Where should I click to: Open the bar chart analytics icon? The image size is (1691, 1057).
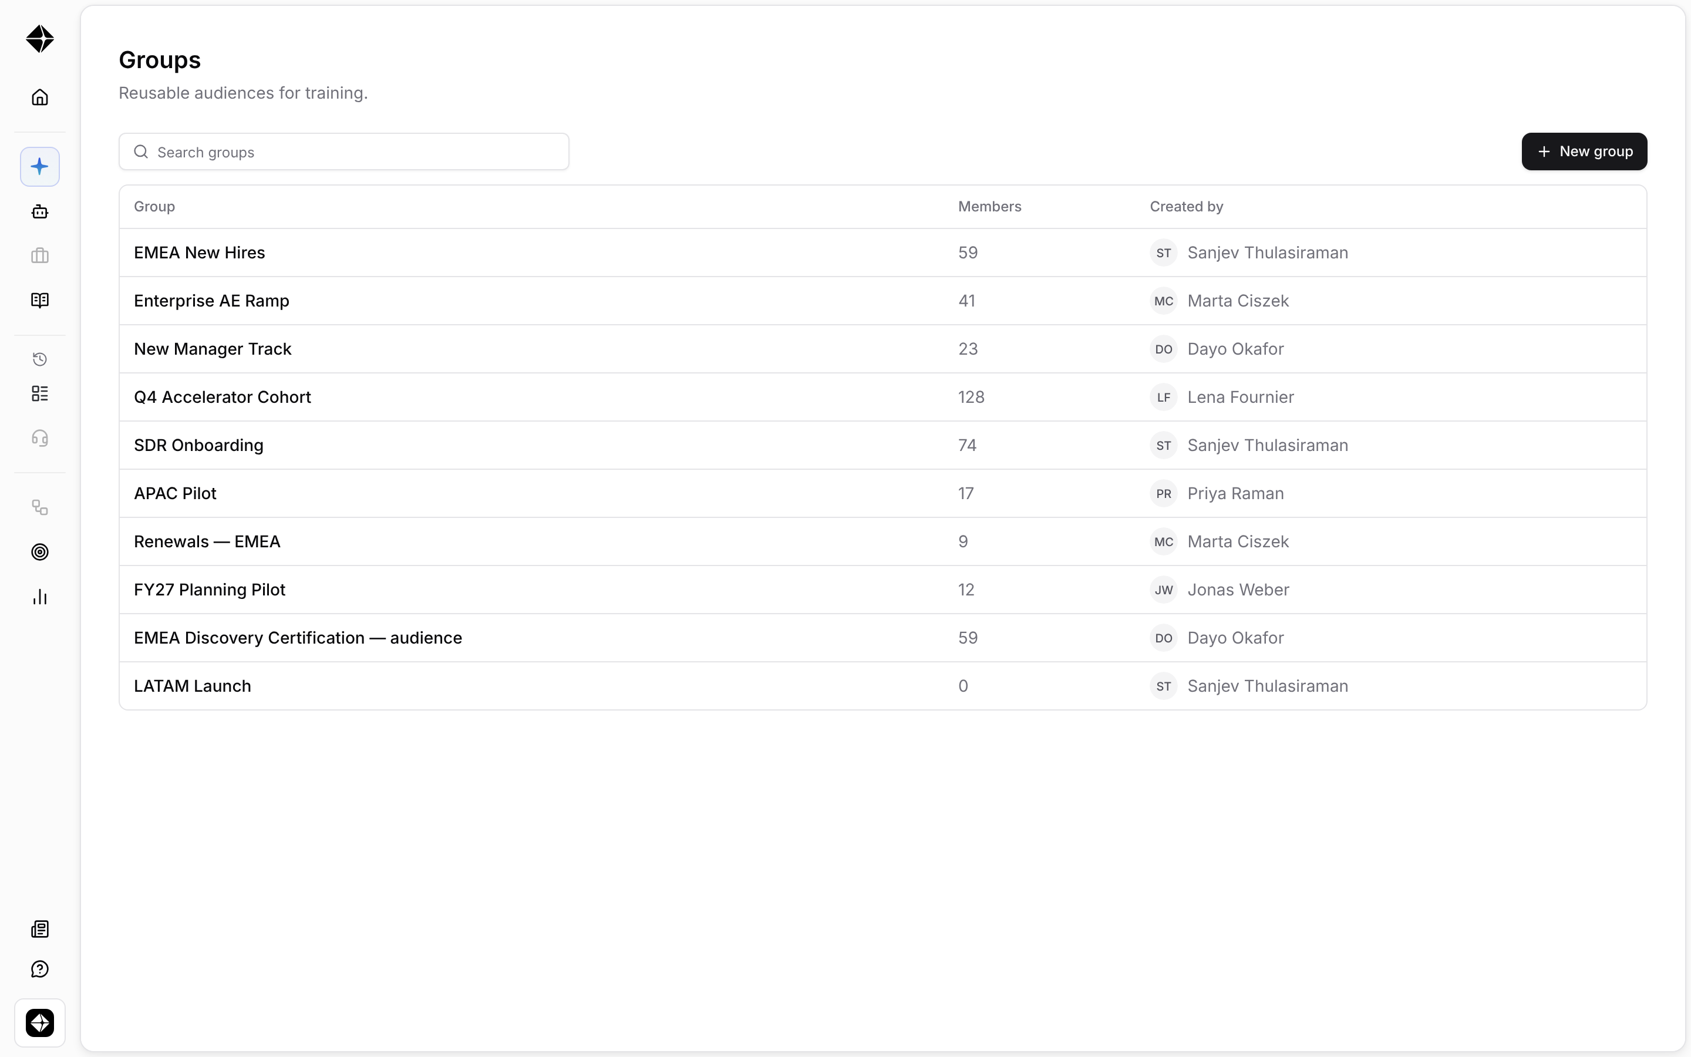point(40,597)
